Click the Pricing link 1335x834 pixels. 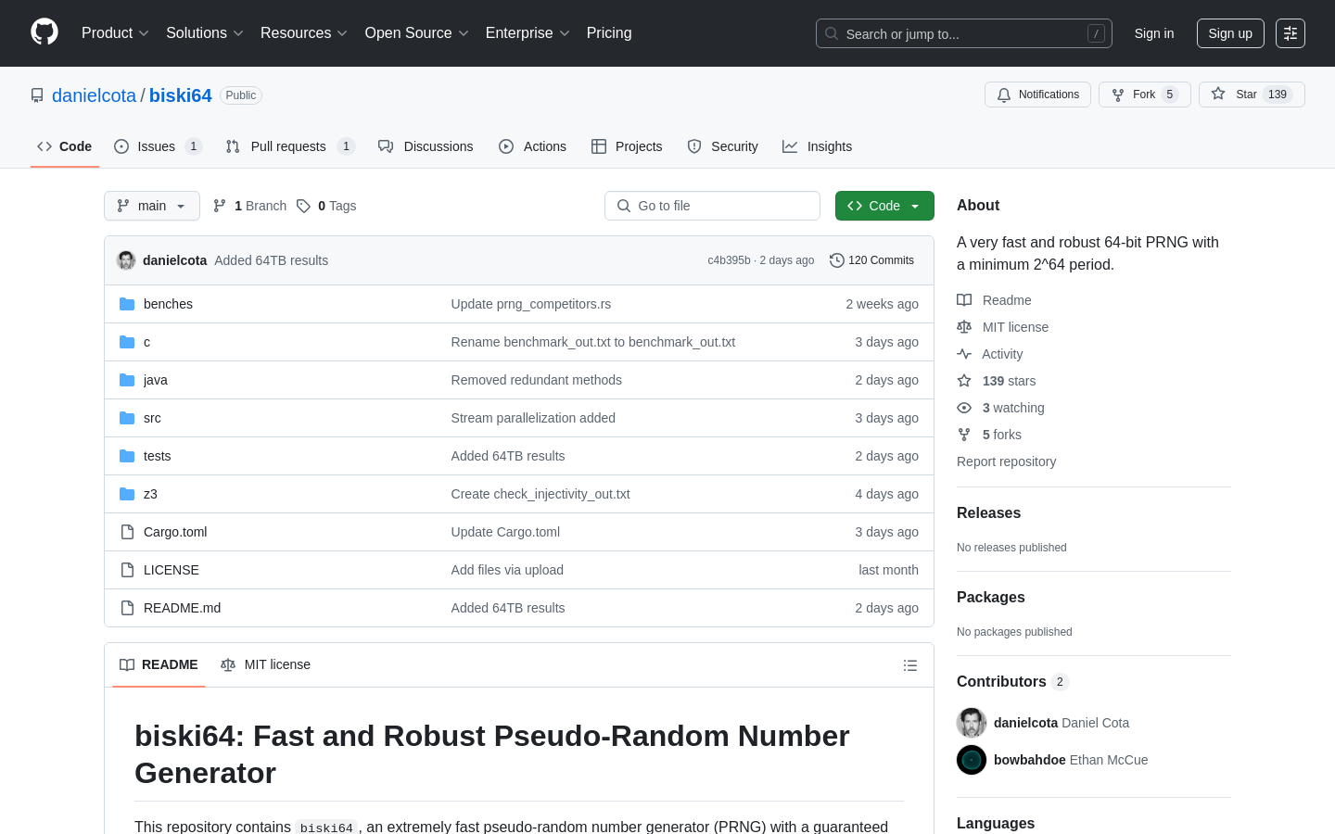click(609, 33)
